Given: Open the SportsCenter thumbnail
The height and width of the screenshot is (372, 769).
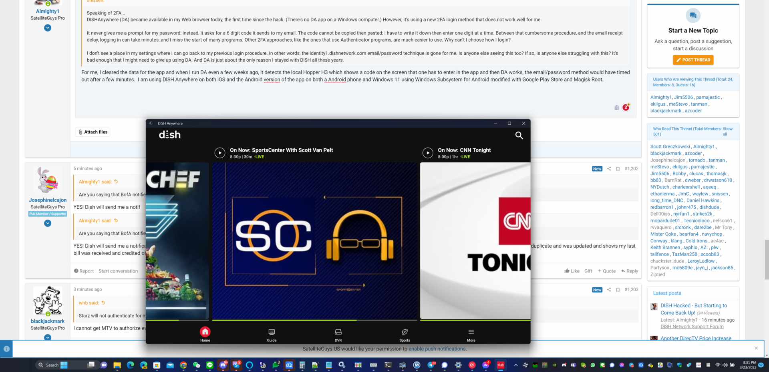Looking at the screenshot, I should [315, 240].
